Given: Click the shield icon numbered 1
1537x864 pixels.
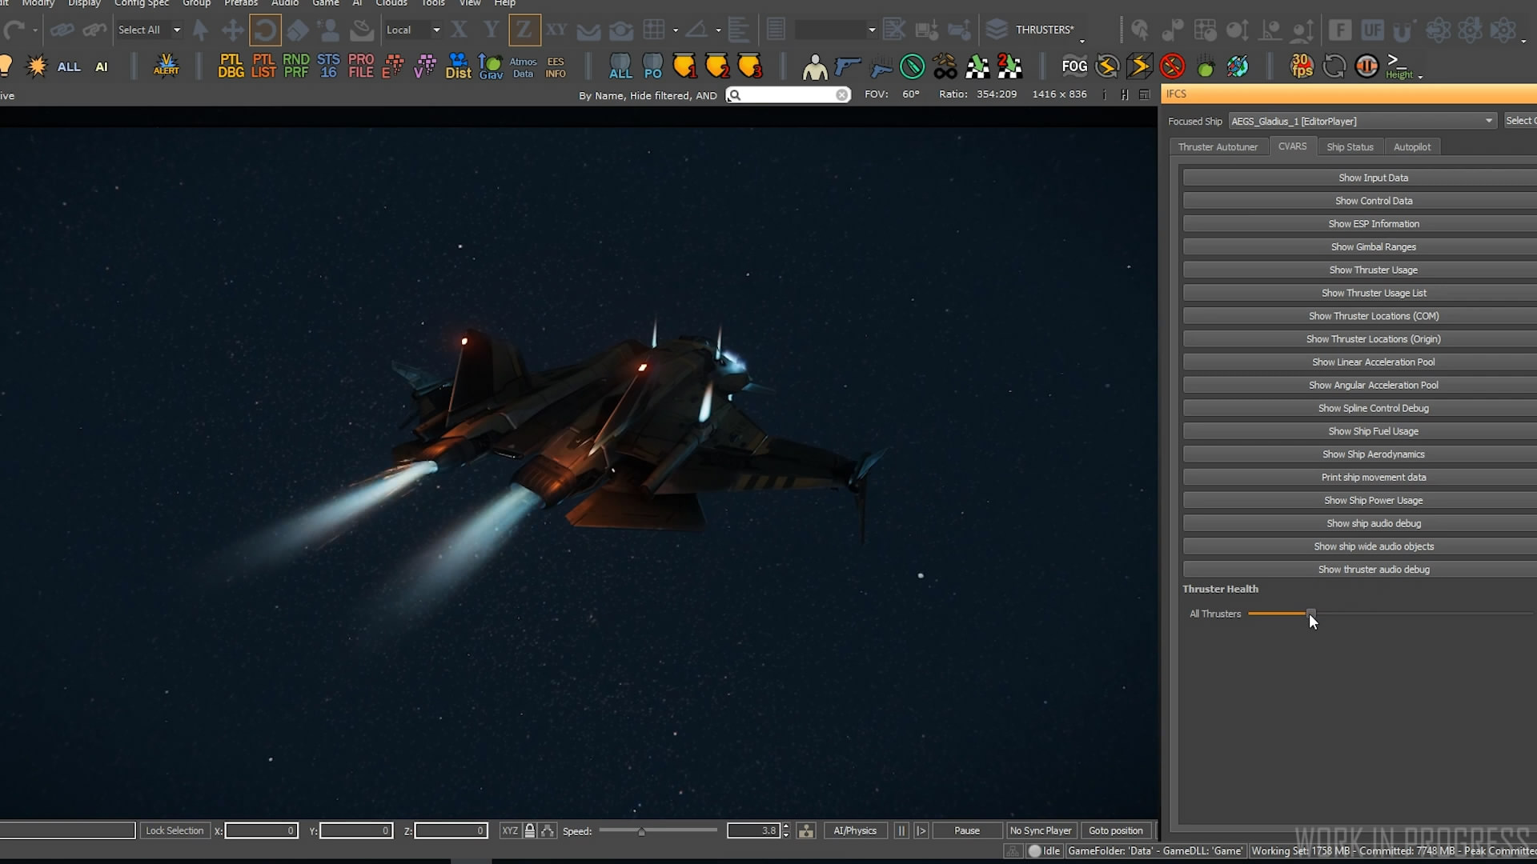Looking at the screenshot, I should pyautogui.click(x=684, y=66).
